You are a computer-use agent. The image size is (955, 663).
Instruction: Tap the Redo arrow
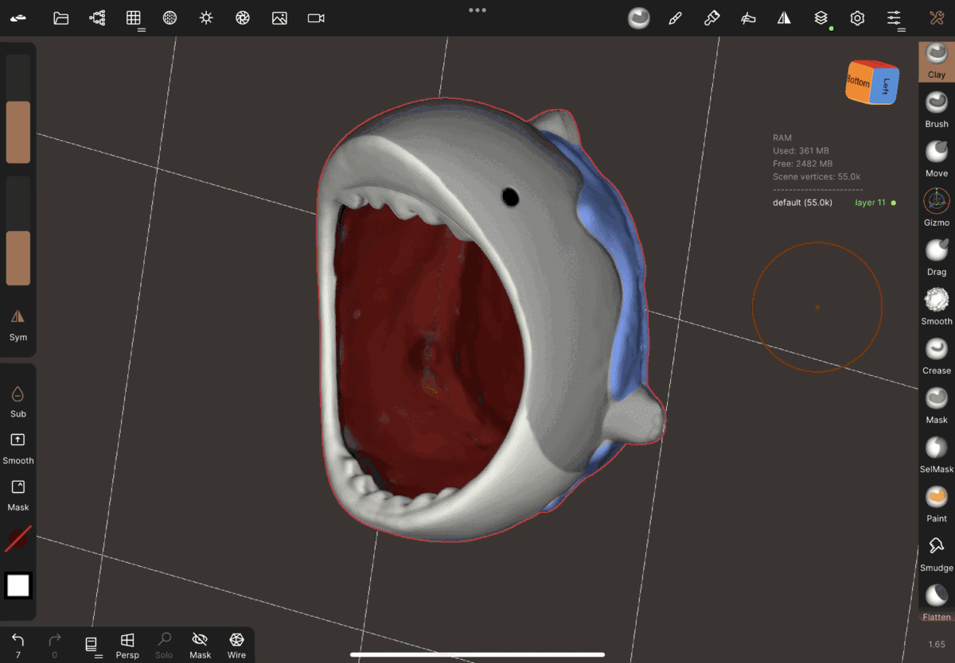(54, 644)
